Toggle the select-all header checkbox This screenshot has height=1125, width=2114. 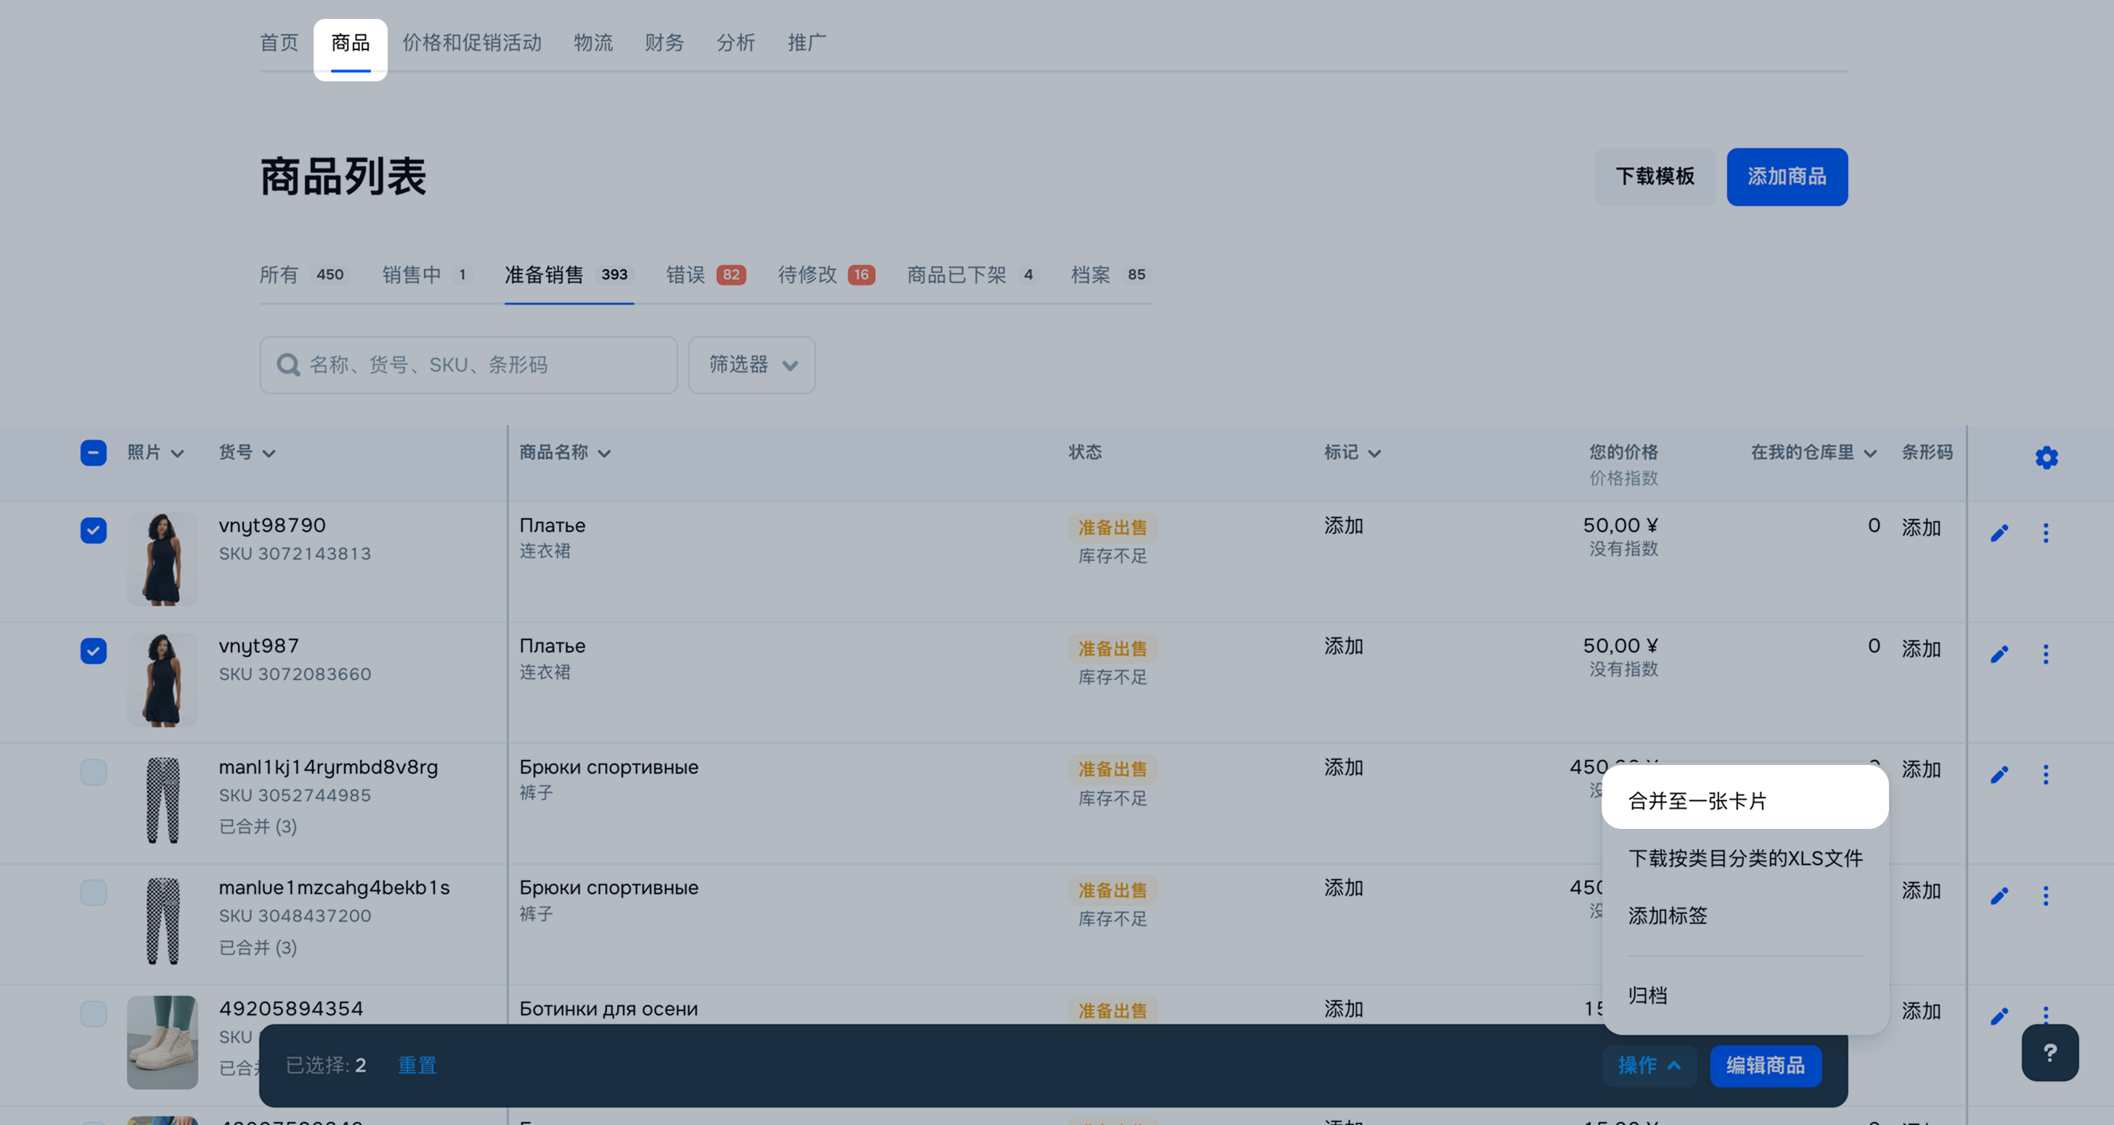pyautogui.click(x=94, y=453)
